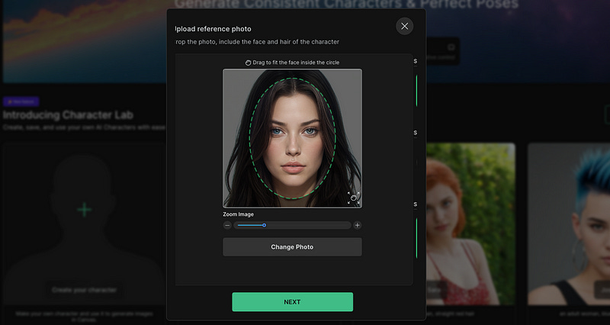Viewport: 610px width, 325px height.
Task: Click 'Introducing Character Lab' heading
Action: pos(68,115)
